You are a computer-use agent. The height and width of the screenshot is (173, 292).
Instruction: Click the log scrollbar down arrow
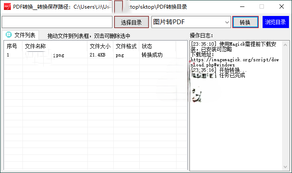tap(286, 167)
